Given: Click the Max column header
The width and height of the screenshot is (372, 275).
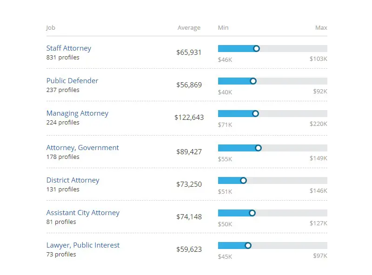Looking at the screenshot, I should click(321, 28).
